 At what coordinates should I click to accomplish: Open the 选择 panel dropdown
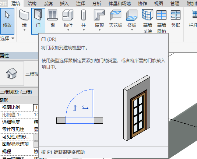(x=7, y=38)
